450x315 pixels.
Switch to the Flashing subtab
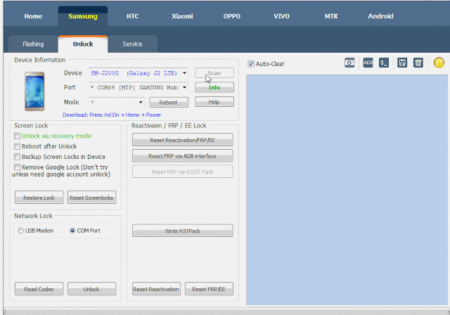(x=33, y=44)
